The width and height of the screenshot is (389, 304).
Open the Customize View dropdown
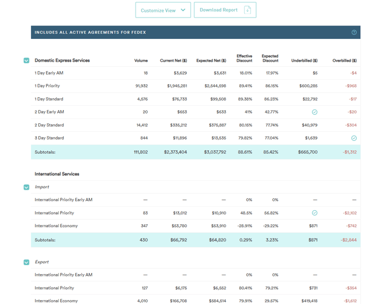point(163,10)
